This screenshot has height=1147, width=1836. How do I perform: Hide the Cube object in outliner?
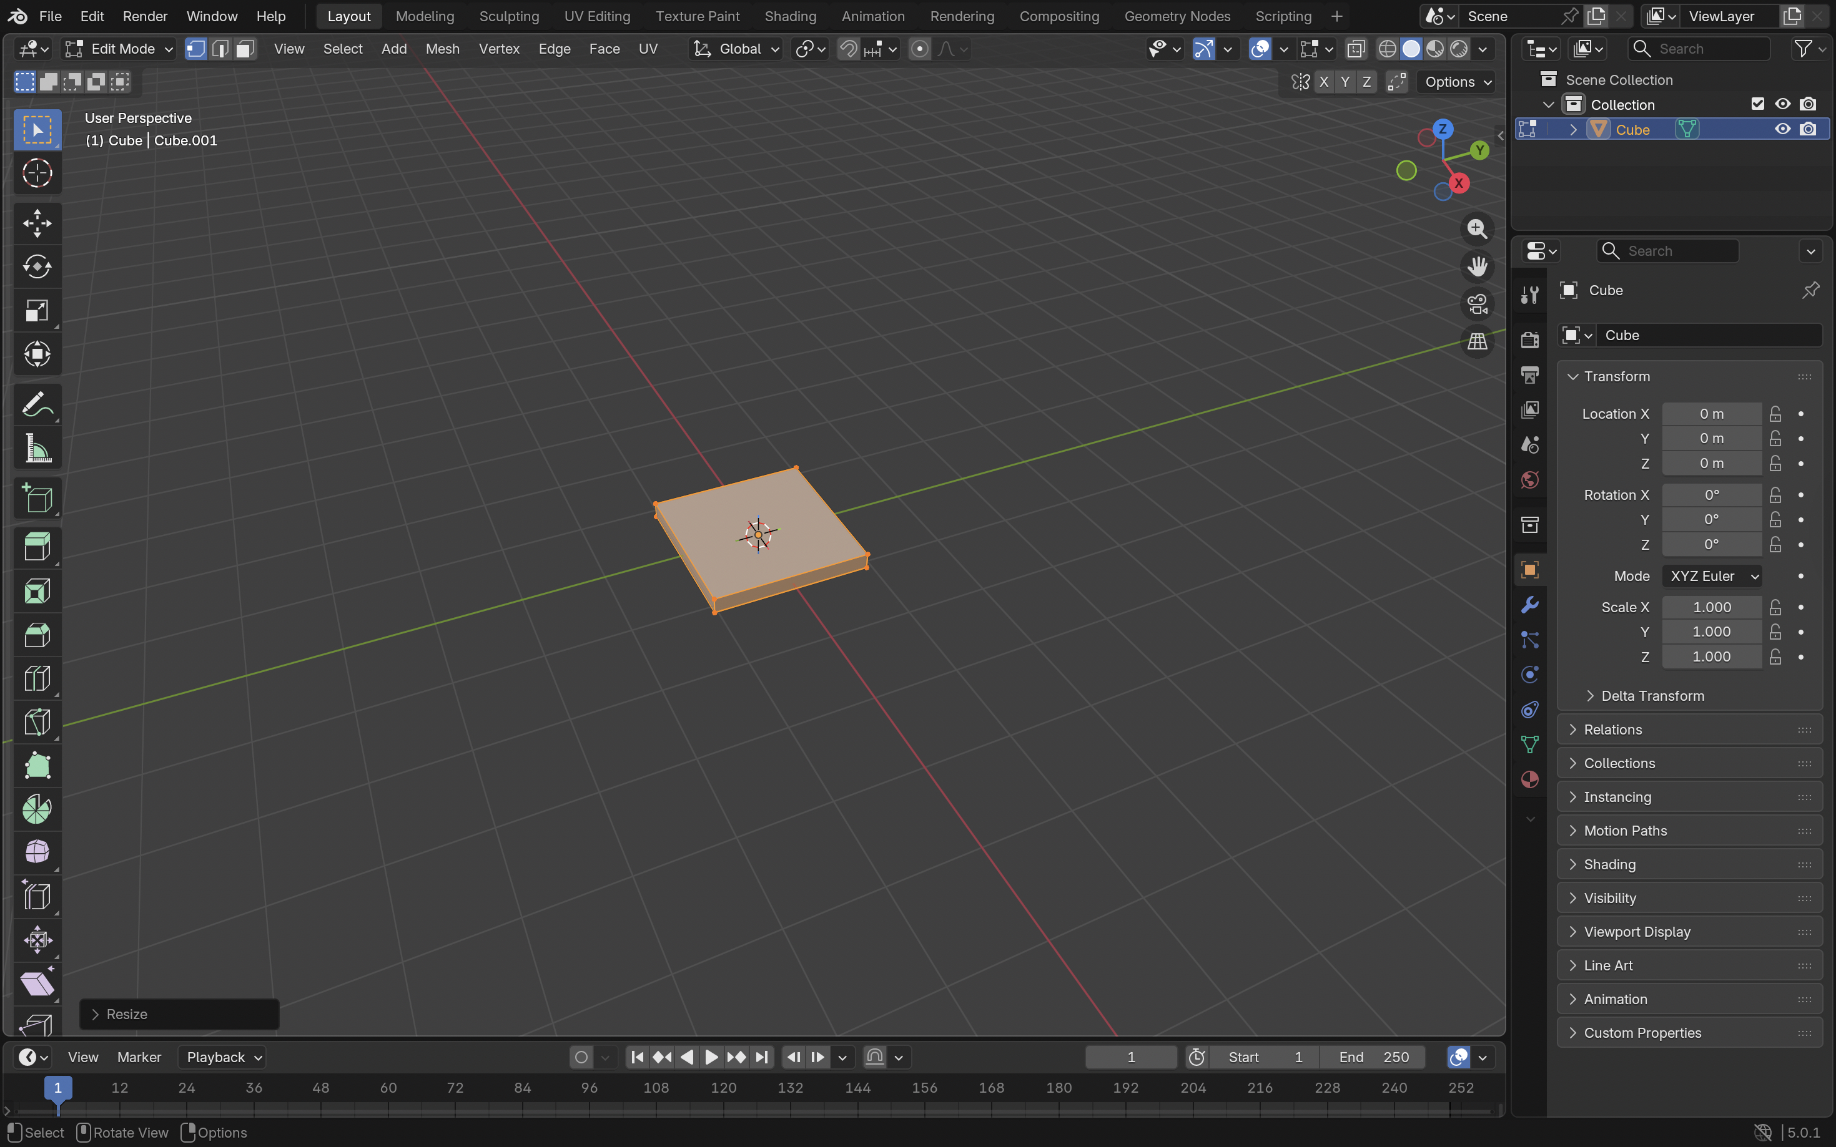click(1782, 130)
